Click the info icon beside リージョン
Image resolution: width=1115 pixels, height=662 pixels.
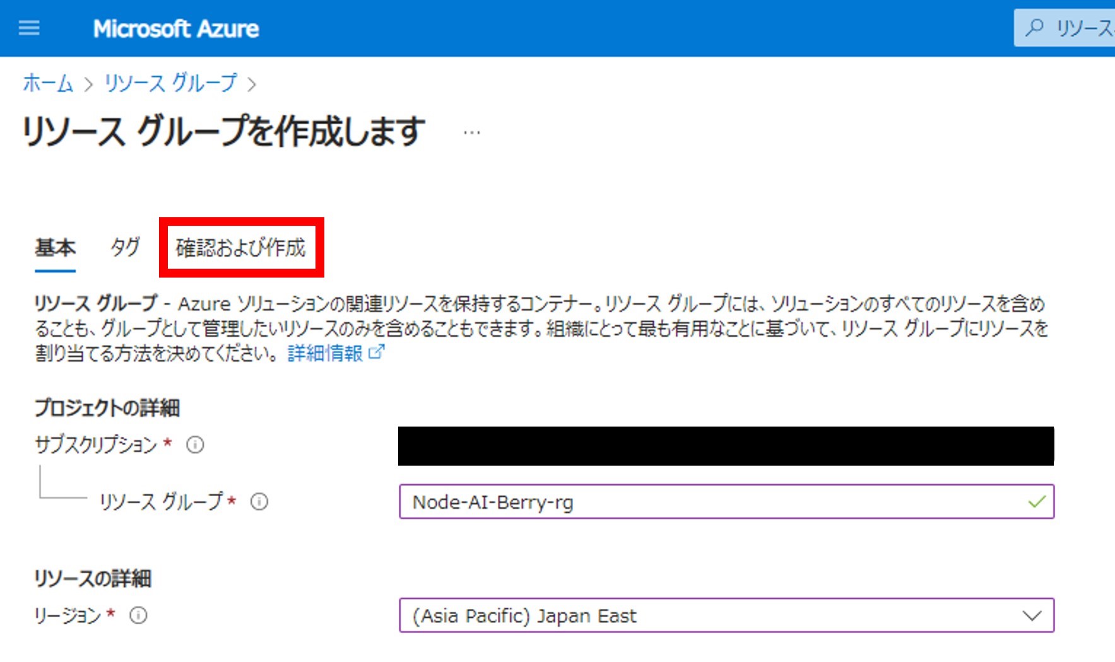[138, 615]
